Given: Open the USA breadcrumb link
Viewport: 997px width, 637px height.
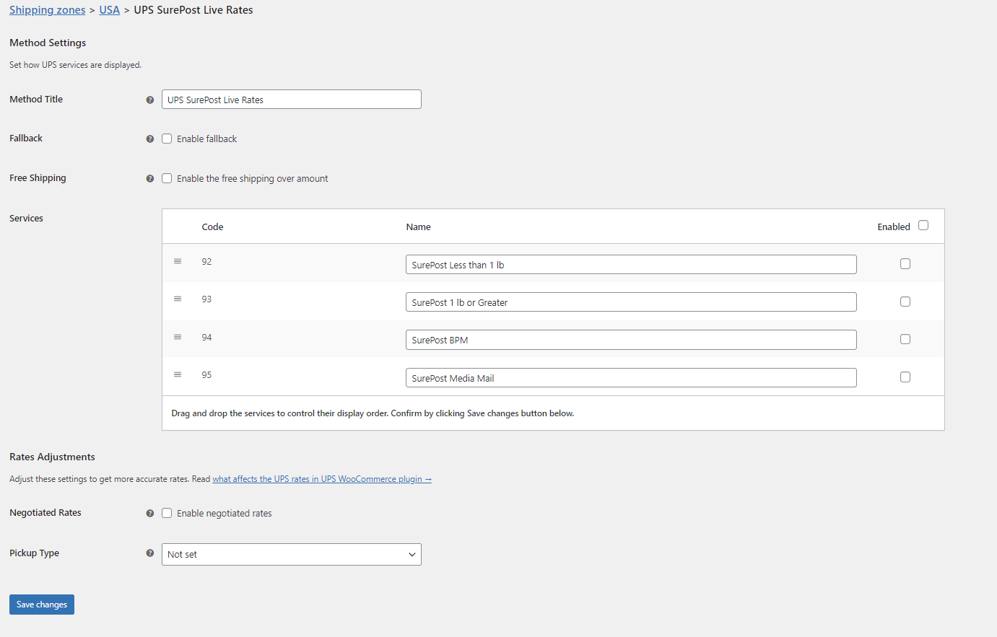Looking at the screenshot, I should (x=109, y=10).
